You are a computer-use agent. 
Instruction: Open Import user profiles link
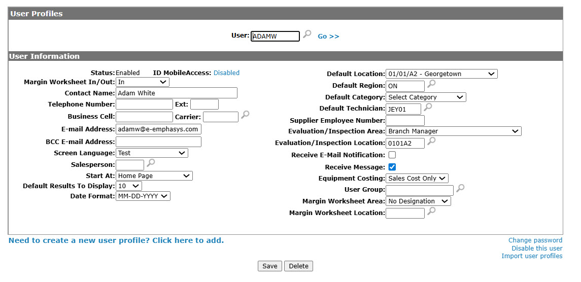pos(532,256)
